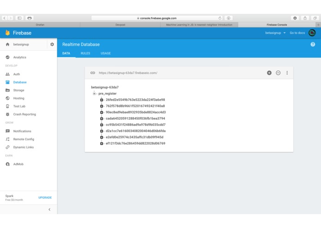This screenshot has width=321, height=228.
Task: Click the Notifications sidebar label
Action: click(22, 131)
